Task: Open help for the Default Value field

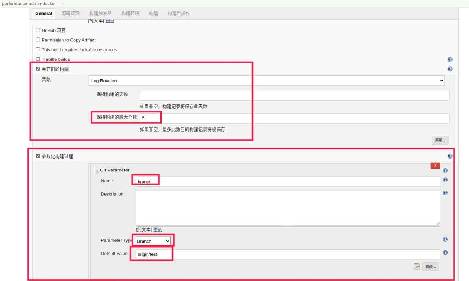Action: (x=445, y=252)
